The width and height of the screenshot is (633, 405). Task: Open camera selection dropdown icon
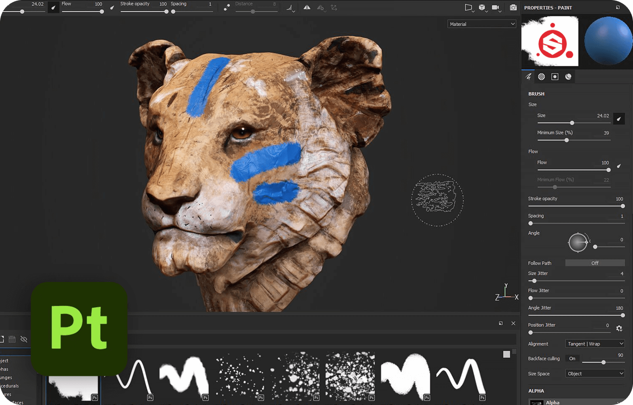tap(496, 8)
